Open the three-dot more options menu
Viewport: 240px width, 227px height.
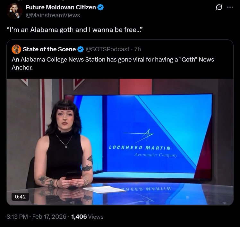[x=230, y=7]
